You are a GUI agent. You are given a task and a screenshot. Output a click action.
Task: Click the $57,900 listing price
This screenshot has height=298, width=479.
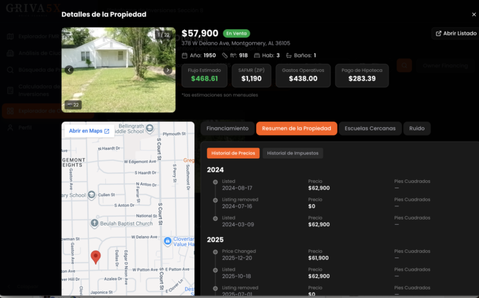(x=200, y=33)
